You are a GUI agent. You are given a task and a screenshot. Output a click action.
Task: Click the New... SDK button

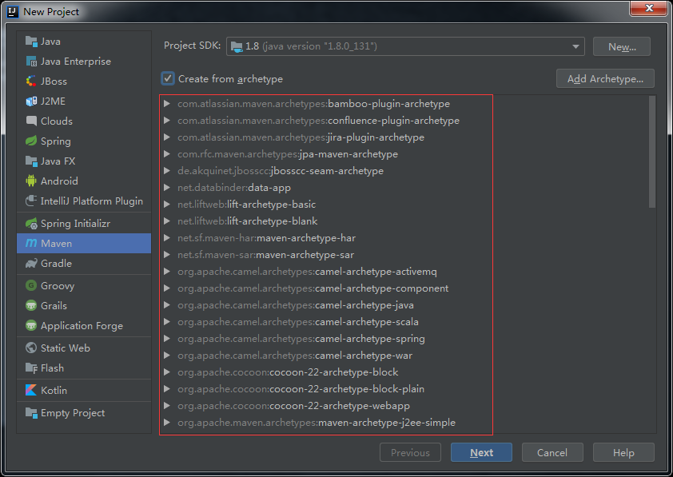pos(622,46)
